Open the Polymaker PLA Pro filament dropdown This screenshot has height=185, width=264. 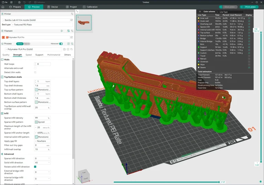coord(37,37)
